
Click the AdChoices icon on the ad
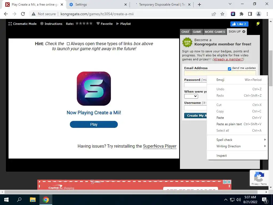point(225,182)
